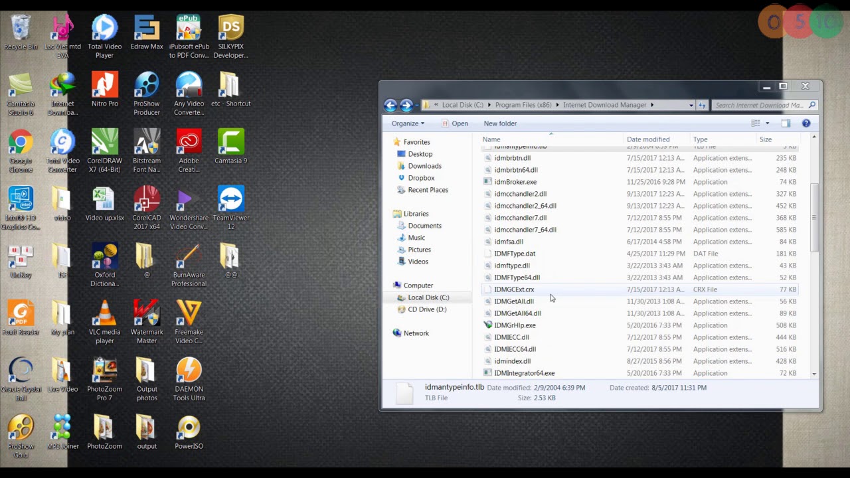The width and height of the screenshot is (850, 478).
Task: Launch Google Chrome from desktop
Action: point(21,151)
